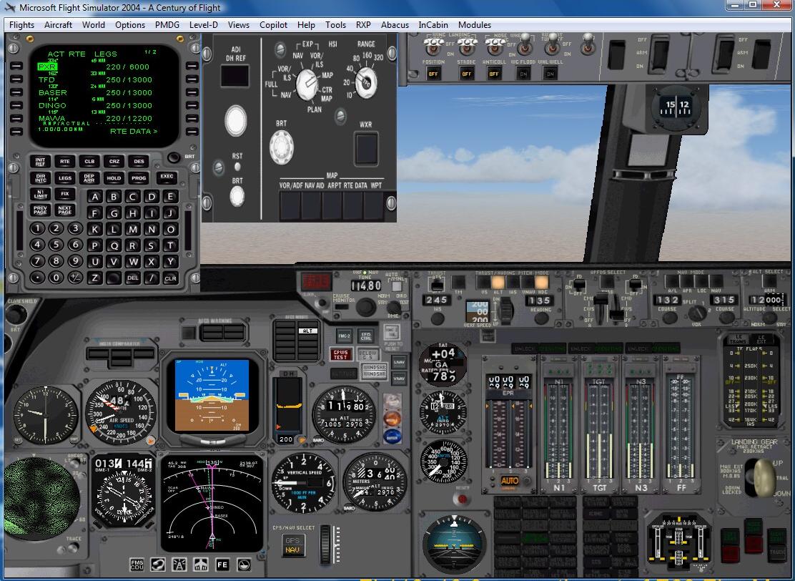Click the WXR weather radar button
The width and height of the screenshot is (795, 581).
[x=366, y=149]
